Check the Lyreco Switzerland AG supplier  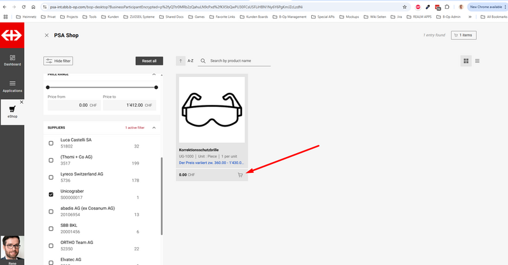pyautogui.click(x=51, y=177)
